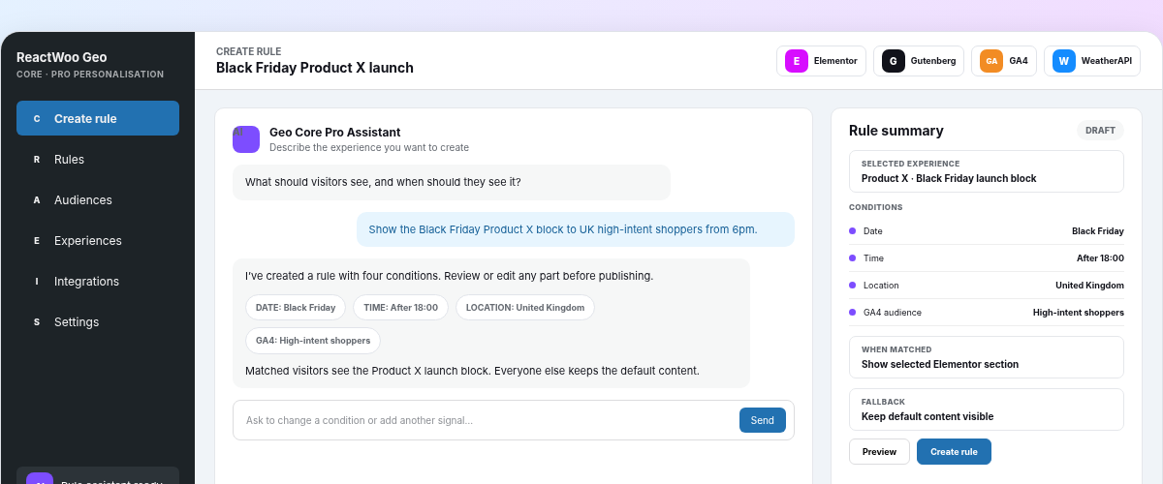Focus the Ask to change a condition input
Viewport: 1163px width, 484px height.
click(x=487, y=420)
